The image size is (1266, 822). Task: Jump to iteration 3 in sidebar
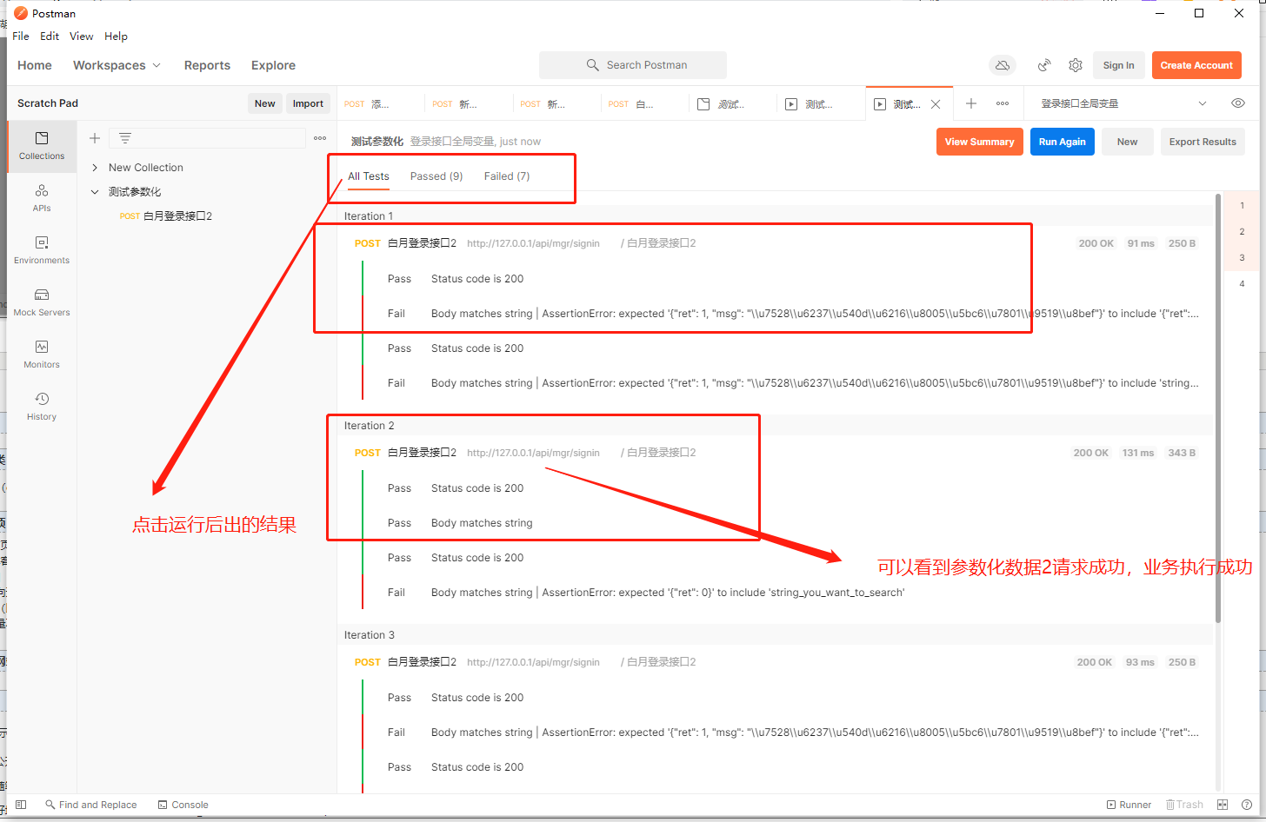(x=1242, y=258)
